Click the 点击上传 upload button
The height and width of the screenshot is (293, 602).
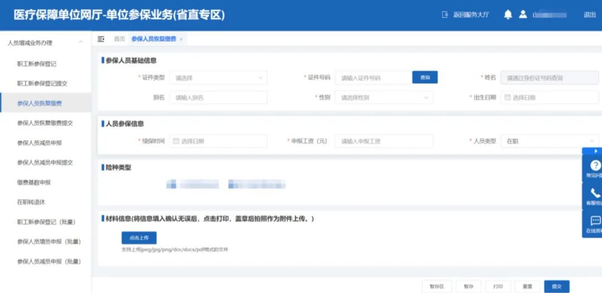[139, 238]
